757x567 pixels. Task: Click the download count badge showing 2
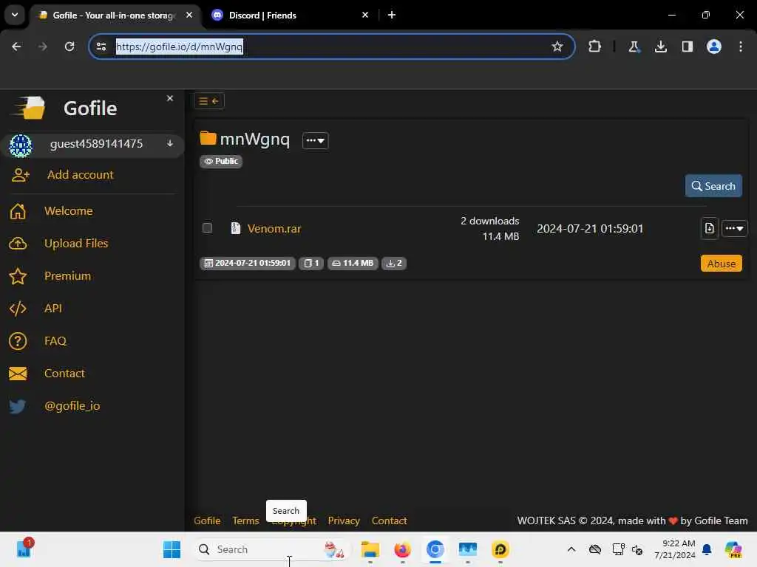pyautogui.click(x=394, y=263)
